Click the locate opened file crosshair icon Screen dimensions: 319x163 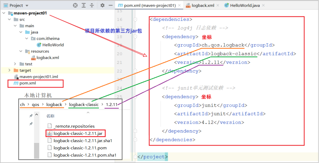(75, 5)
